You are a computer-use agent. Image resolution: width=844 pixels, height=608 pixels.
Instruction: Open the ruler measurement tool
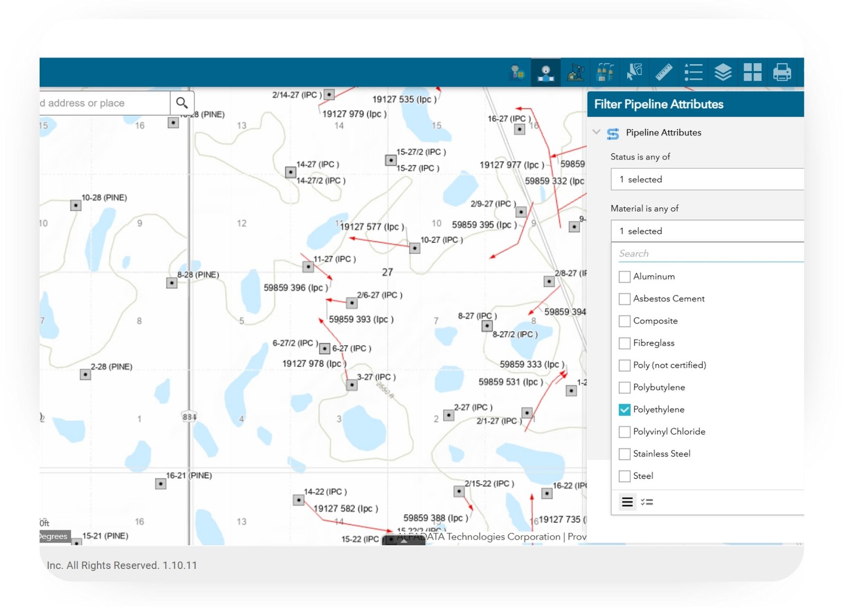[x=664, y=72]
